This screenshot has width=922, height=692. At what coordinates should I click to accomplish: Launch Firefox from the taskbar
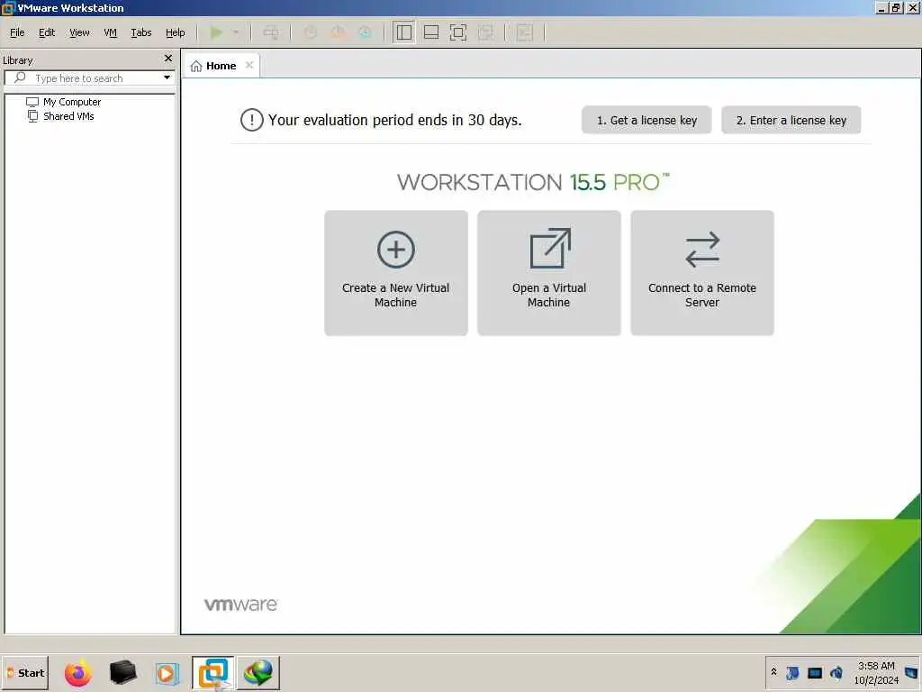78,673
